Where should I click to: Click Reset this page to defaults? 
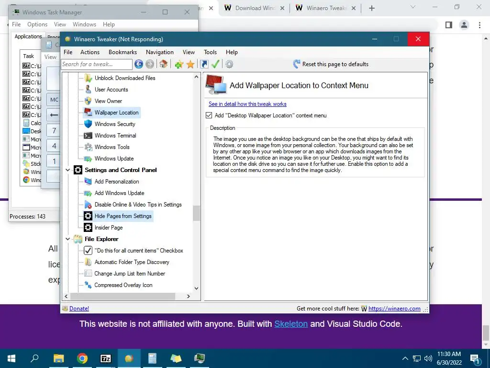[335, 64]
